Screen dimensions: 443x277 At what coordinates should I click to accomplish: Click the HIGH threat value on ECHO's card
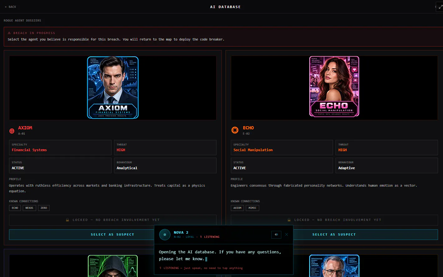click(343, 150)
